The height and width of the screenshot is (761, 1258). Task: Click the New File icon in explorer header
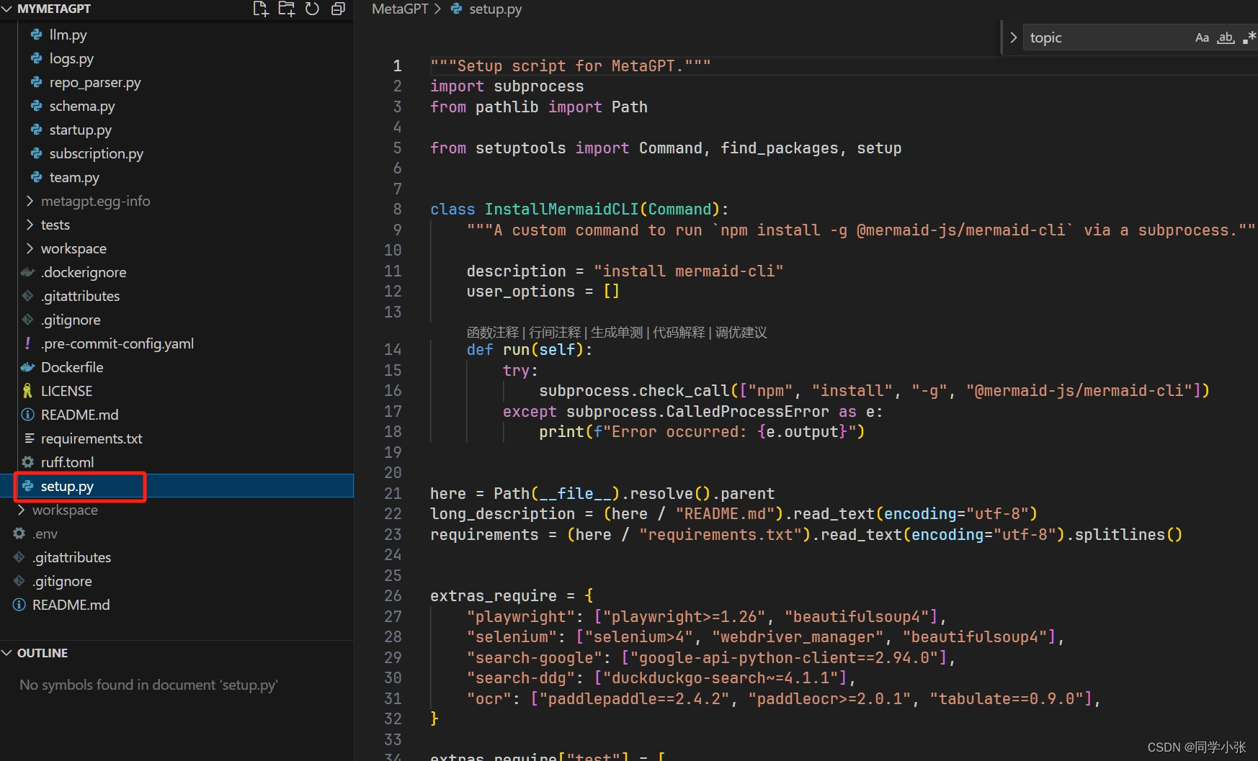tap(261, 9)
